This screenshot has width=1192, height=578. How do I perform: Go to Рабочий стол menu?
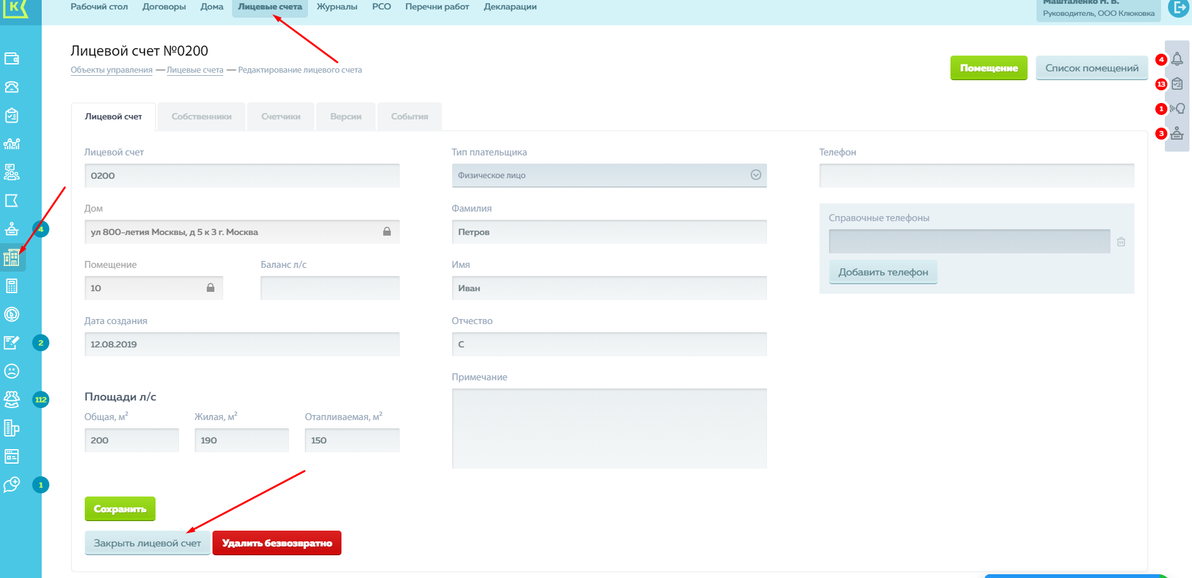pyautogui.click(x=99, y=7)
